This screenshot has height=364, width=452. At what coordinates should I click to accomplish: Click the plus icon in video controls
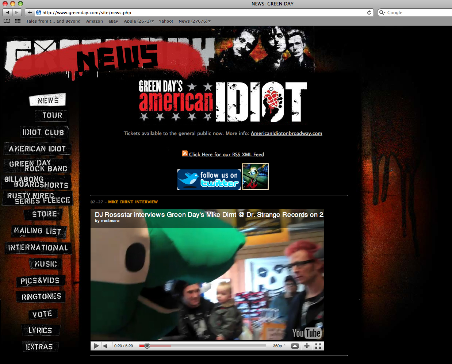(x=307, y=346)
